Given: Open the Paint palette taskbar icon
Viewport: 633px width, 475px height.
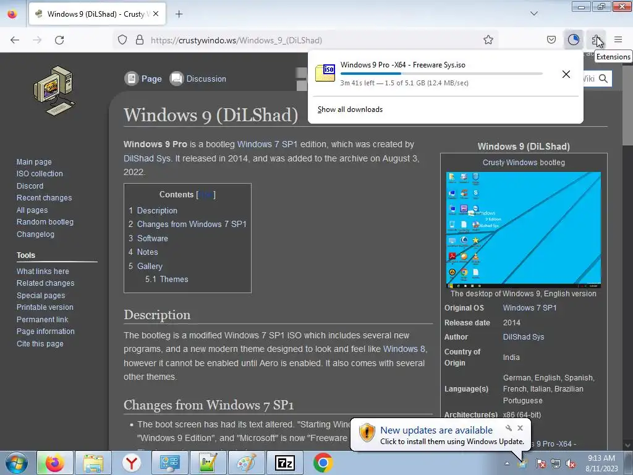Looking at the screenshot, I should [x=246, y=463].
